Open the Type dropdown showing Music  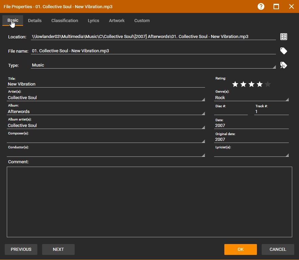coord(274,67)
